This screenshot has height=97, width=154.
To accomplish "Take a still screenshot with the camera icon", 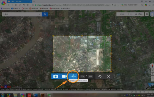I will 56,76.
